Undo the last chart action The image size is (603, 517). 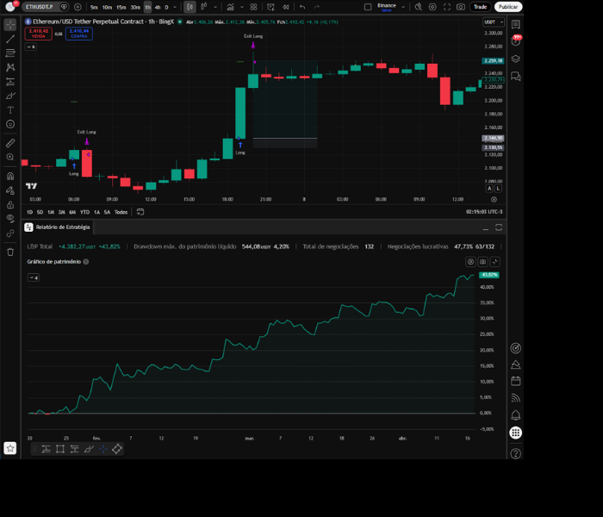302,7
